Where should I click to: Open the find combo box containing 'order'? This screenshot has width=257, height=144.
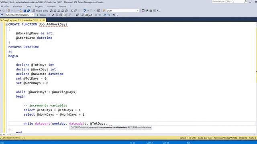122,11
